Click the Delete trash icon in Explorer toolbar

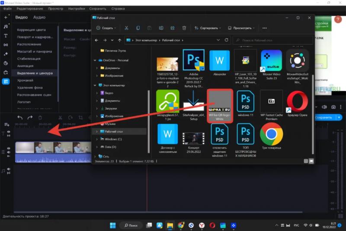point(184,28)
